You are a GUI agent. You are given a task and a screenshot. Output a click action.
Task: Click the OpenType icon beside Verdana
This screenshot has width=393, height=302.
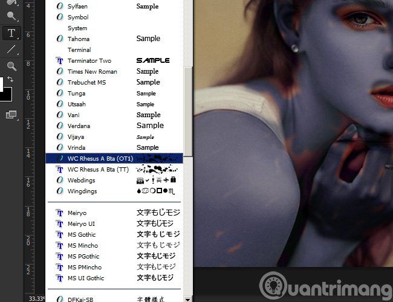(x=60, y=126)
